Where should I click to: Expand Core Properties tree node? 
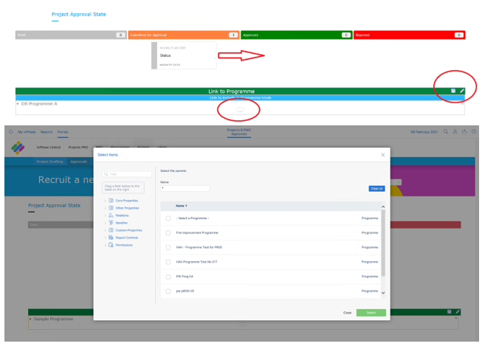pos(105,201)
